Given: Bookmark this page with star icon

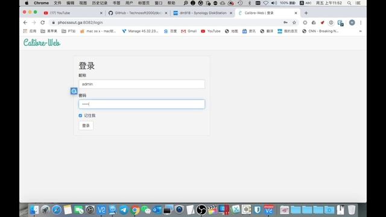Looking at the screenshot, I should click(294, 22).
